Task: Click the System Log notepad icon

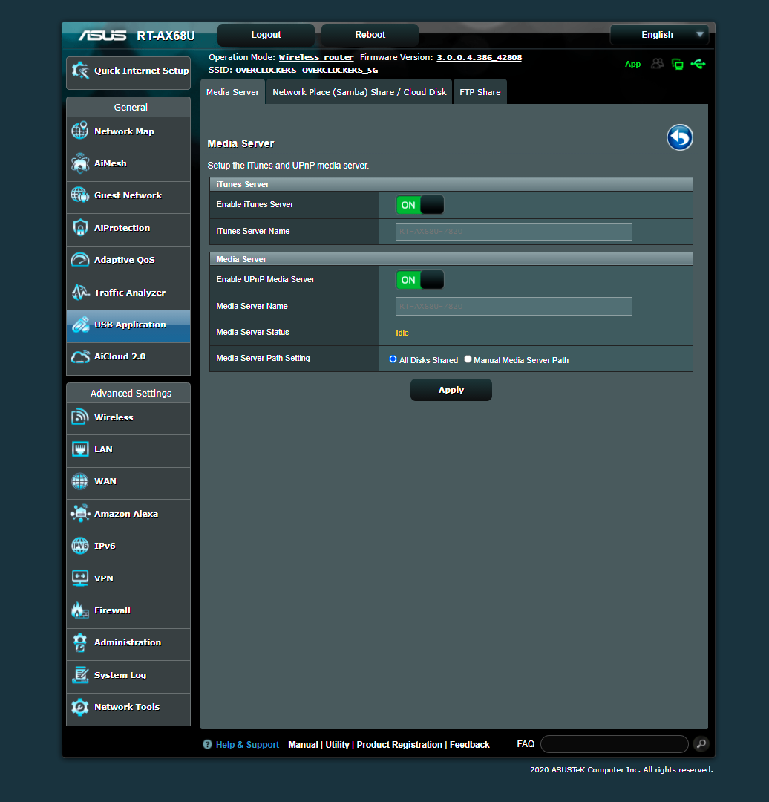Action: point(79,674)
